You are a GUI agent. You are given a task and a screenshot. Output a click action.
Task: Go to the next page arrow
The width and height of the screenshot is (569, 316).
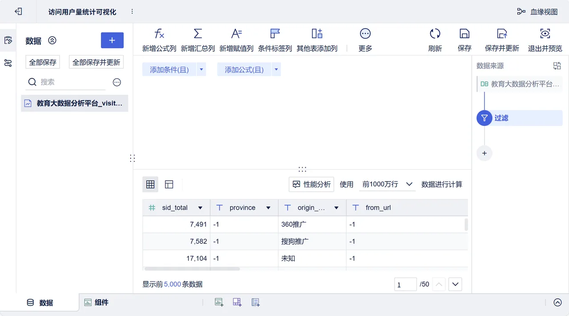tap(455, 284)
